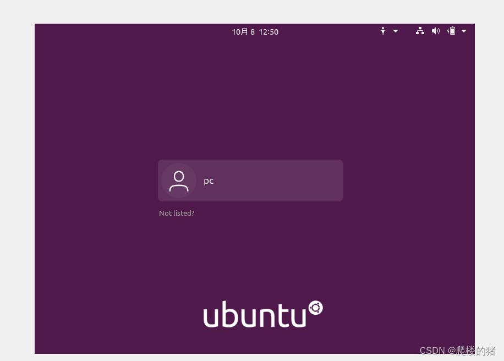Click the volume speaker icon
Viewport: 504px width, 361px height.
coord(436,31)
